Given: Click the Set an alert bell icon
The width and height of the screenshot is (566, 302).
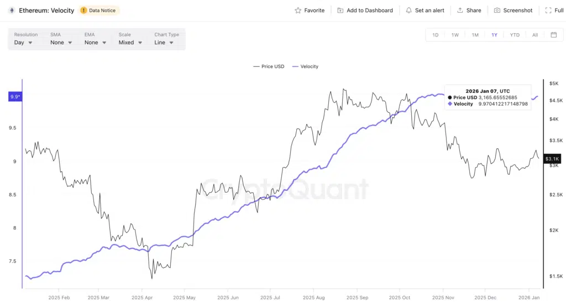Looking at the screenshot, I should pyautogui.click(x=409, y=11).
